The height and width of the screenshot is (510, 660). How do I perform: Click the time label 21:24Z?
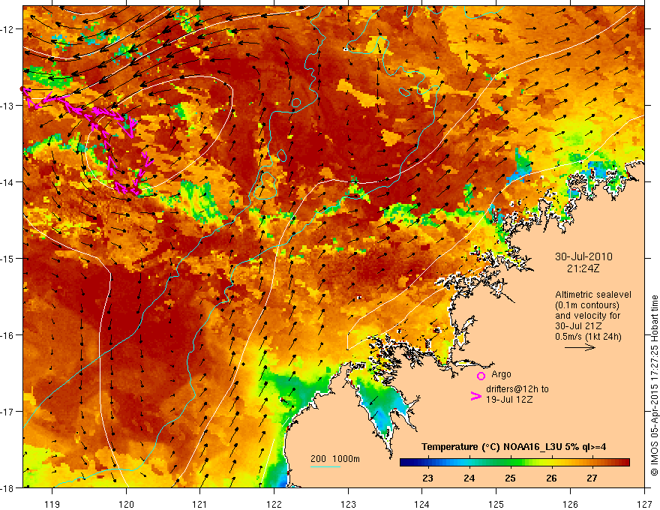pyautogui.click(x=583, y=268)
